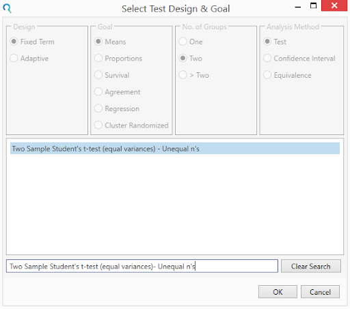Click the Clear Search button
350x309 pixels.
311,266
